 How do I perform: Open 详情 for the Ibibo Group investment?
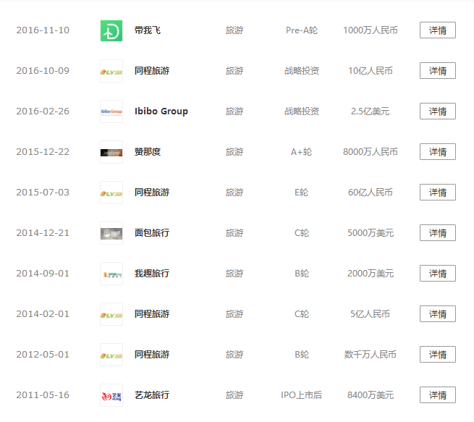(x=437, y=111)
